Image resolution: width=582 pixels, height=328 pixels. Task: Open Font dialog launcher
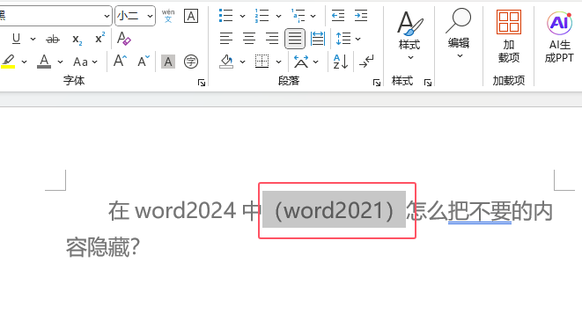coord(202,83)
